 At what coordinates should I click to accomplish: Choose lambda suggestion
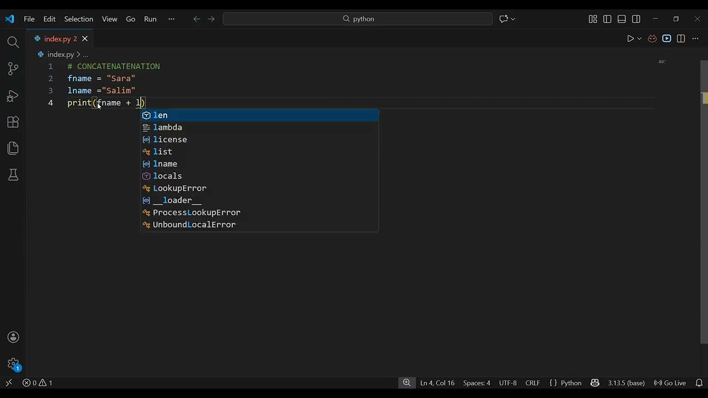click(259, 127)
